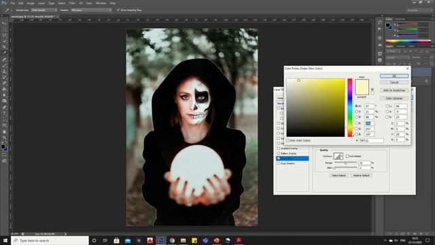Select the Move tool

(4, 23)
